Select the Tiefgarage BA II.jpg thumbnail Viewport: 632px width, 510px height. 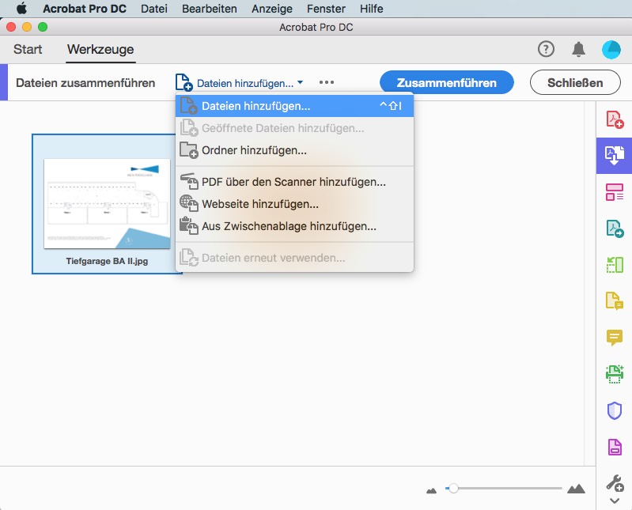click(107, 204)
